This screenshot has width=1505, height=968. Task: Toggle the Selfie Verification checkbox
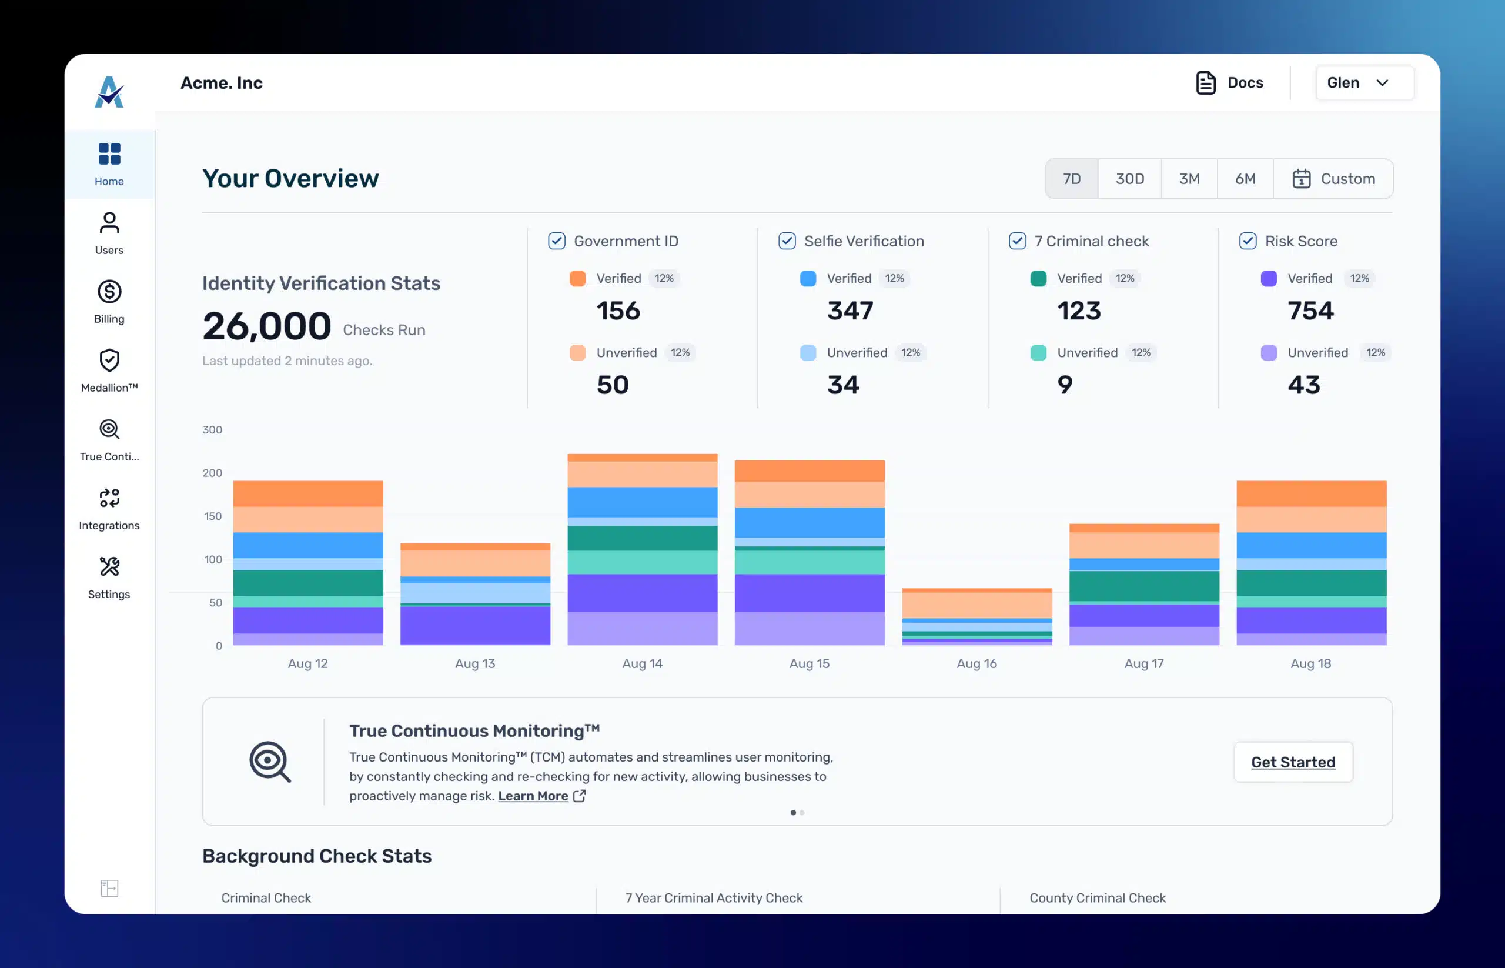[787, 241]
